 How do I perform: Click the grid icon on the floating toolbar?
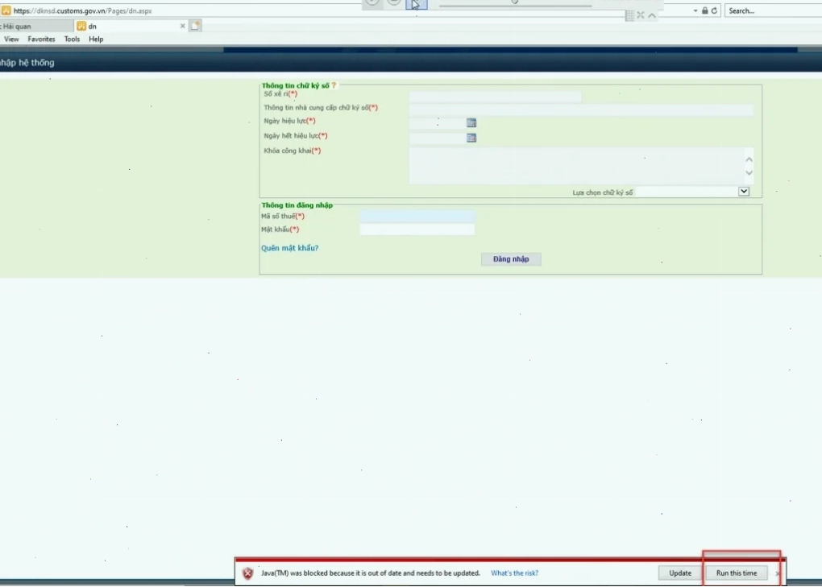(629, 16)
